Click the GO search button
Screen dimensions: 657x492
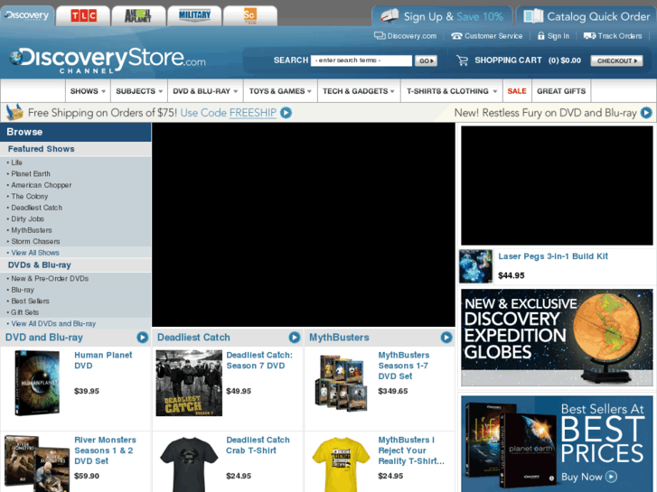coord(426,60)
